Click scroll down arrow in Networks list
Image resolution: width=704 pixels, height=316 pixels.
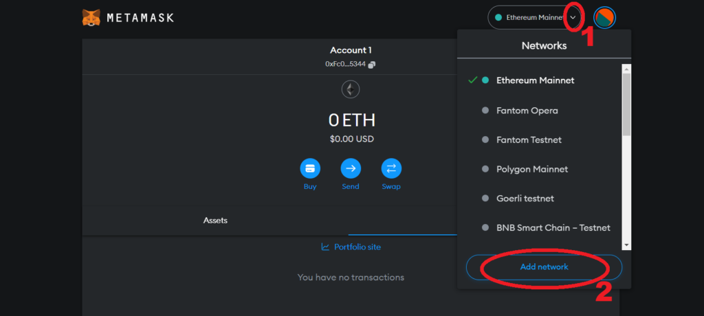pyautogui.click(x=626, y=245)
